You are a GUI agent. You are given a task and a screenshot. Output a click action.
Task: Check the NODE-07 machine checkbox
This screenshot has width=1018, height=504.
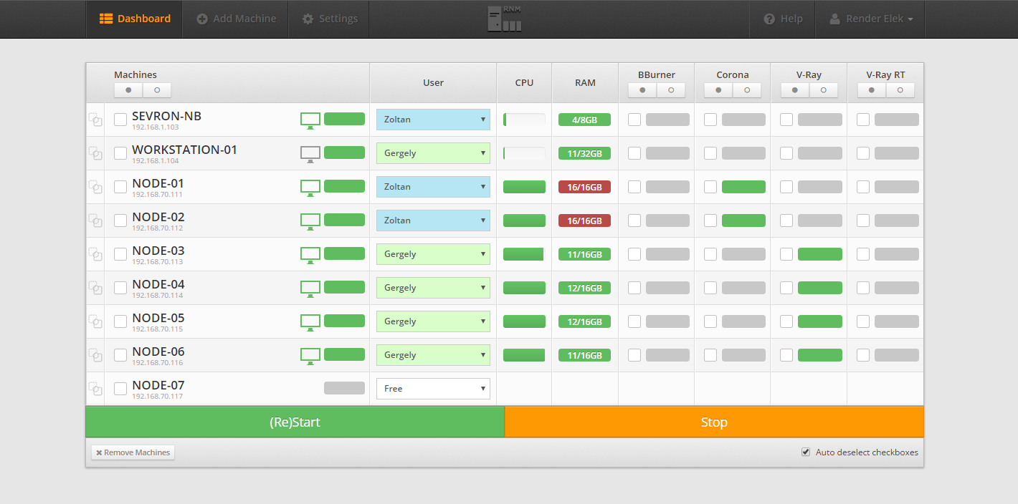coord(120,389)
